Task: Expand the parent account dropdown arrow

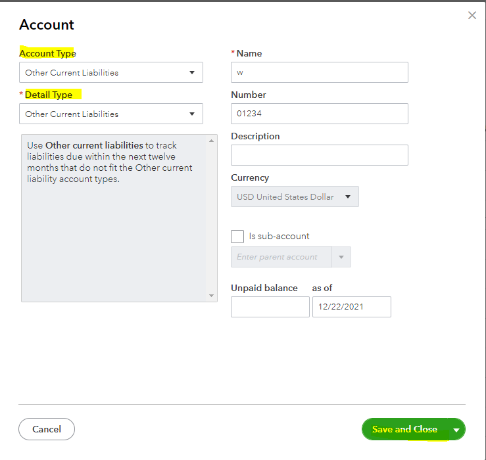Action: point(341,257)
